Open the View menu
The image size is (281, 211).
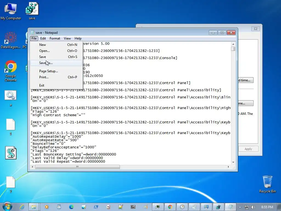(67, 38)
